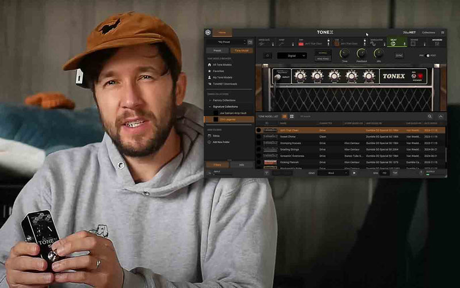
Task: Select Normal delay mode
Action: coord(323,53)
